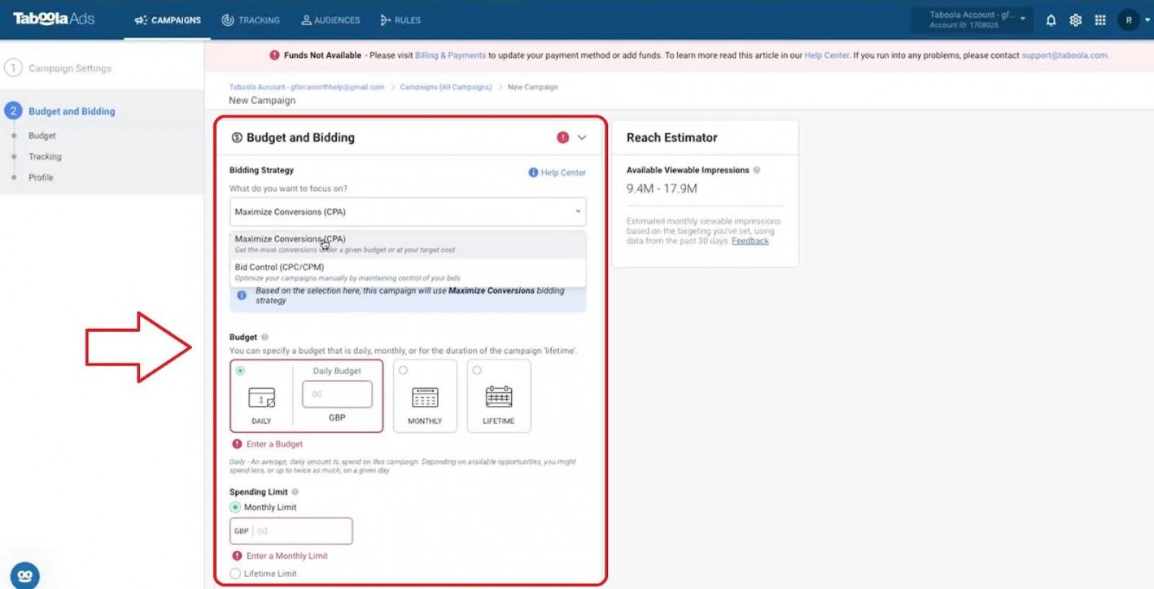Open the user profile avatar R
Screen dimensions: 1154x589
click(1129, 20)
